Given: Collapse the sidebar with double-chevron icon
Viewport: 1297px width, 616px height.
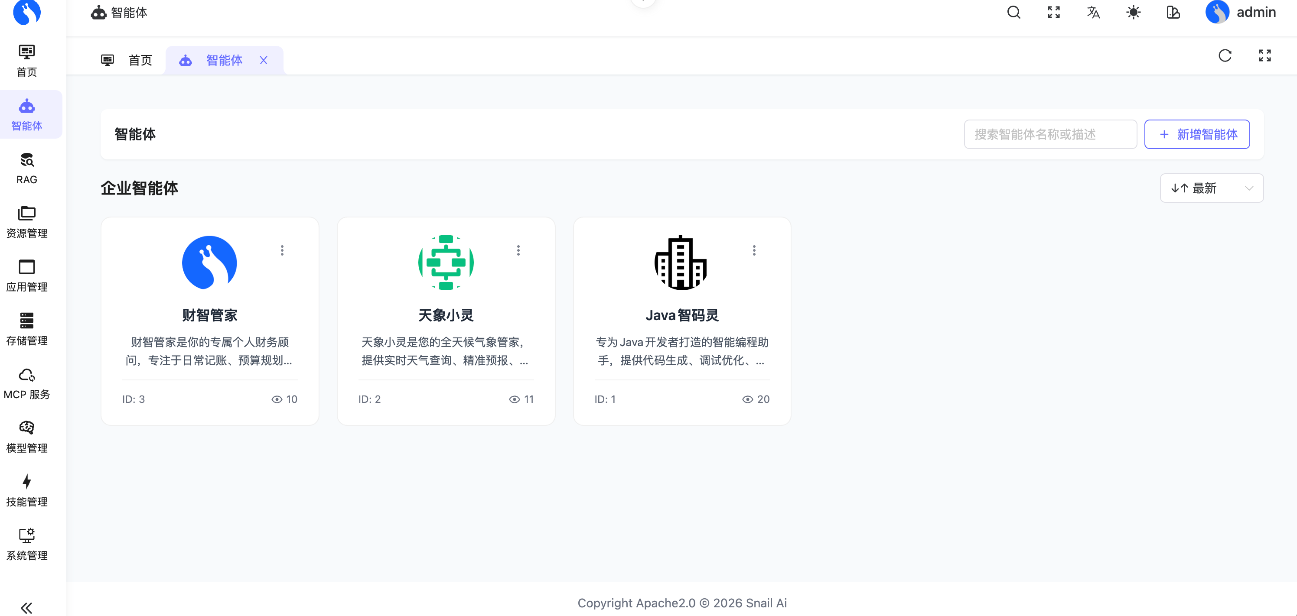Looking at the screenshot, I should tap(27, 608).
